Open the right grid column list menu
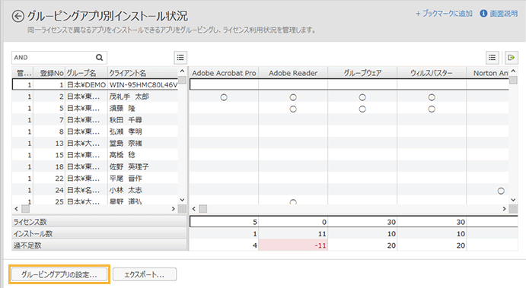This screenshot has height=288, width=526. tap(492, 58)
